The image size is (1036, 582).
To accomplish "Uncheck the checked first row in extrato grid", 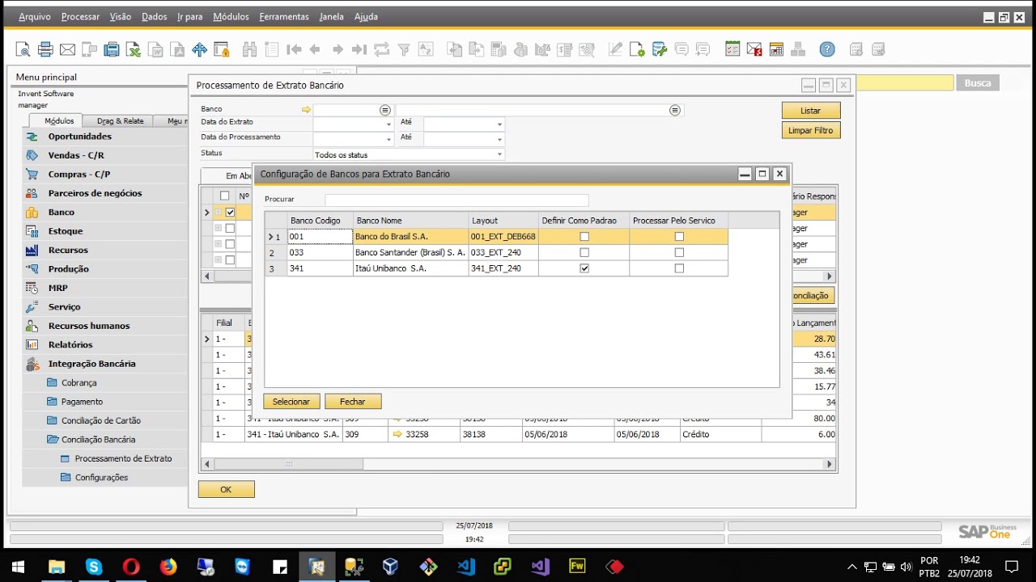I will [230, 213].
